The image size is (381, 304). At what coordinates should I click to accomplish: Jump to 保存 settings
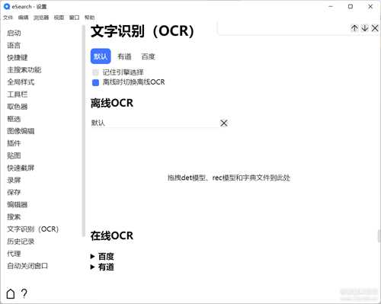(x=14, y=192)
